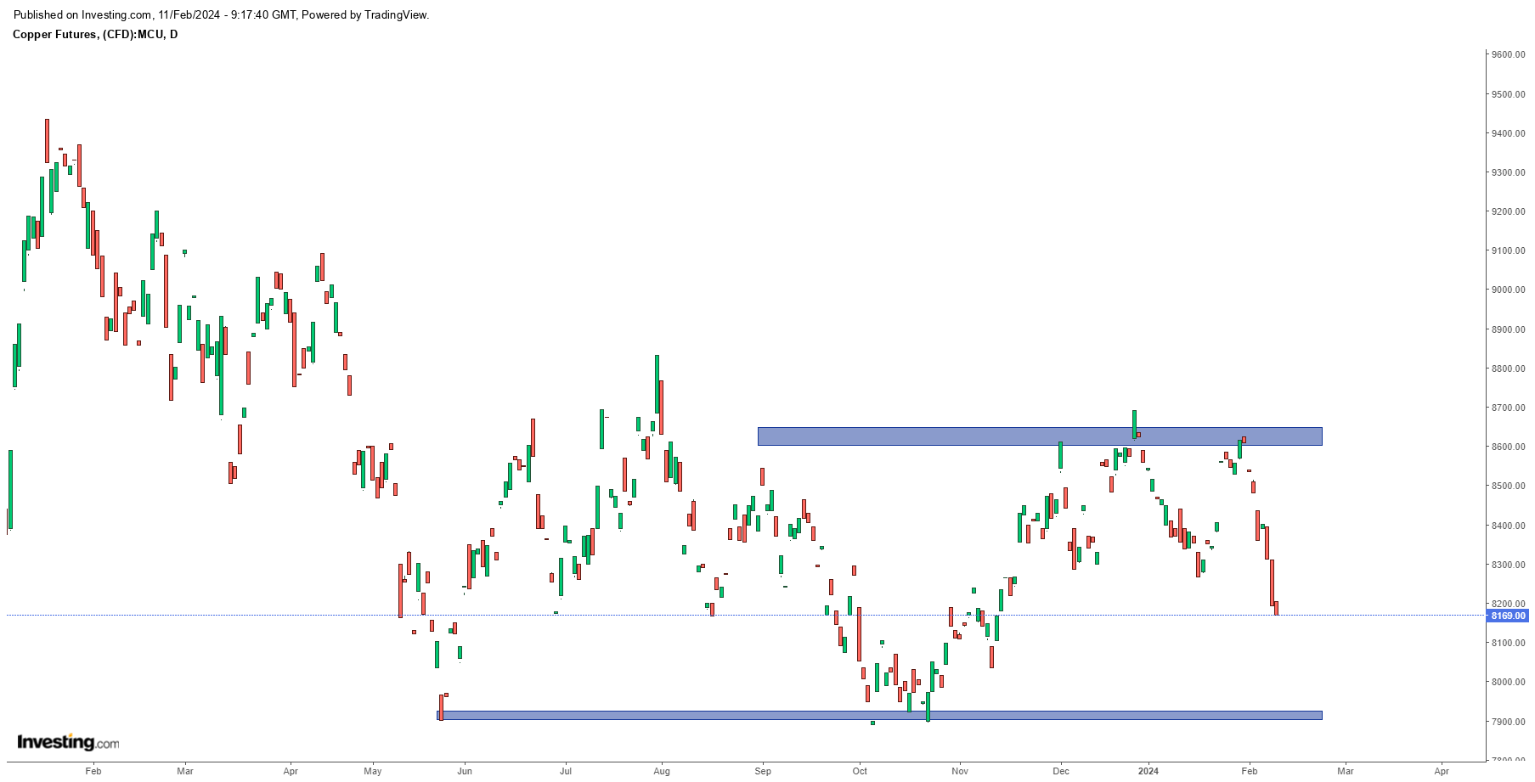Click the Oct label on time axis

point(860,771)
